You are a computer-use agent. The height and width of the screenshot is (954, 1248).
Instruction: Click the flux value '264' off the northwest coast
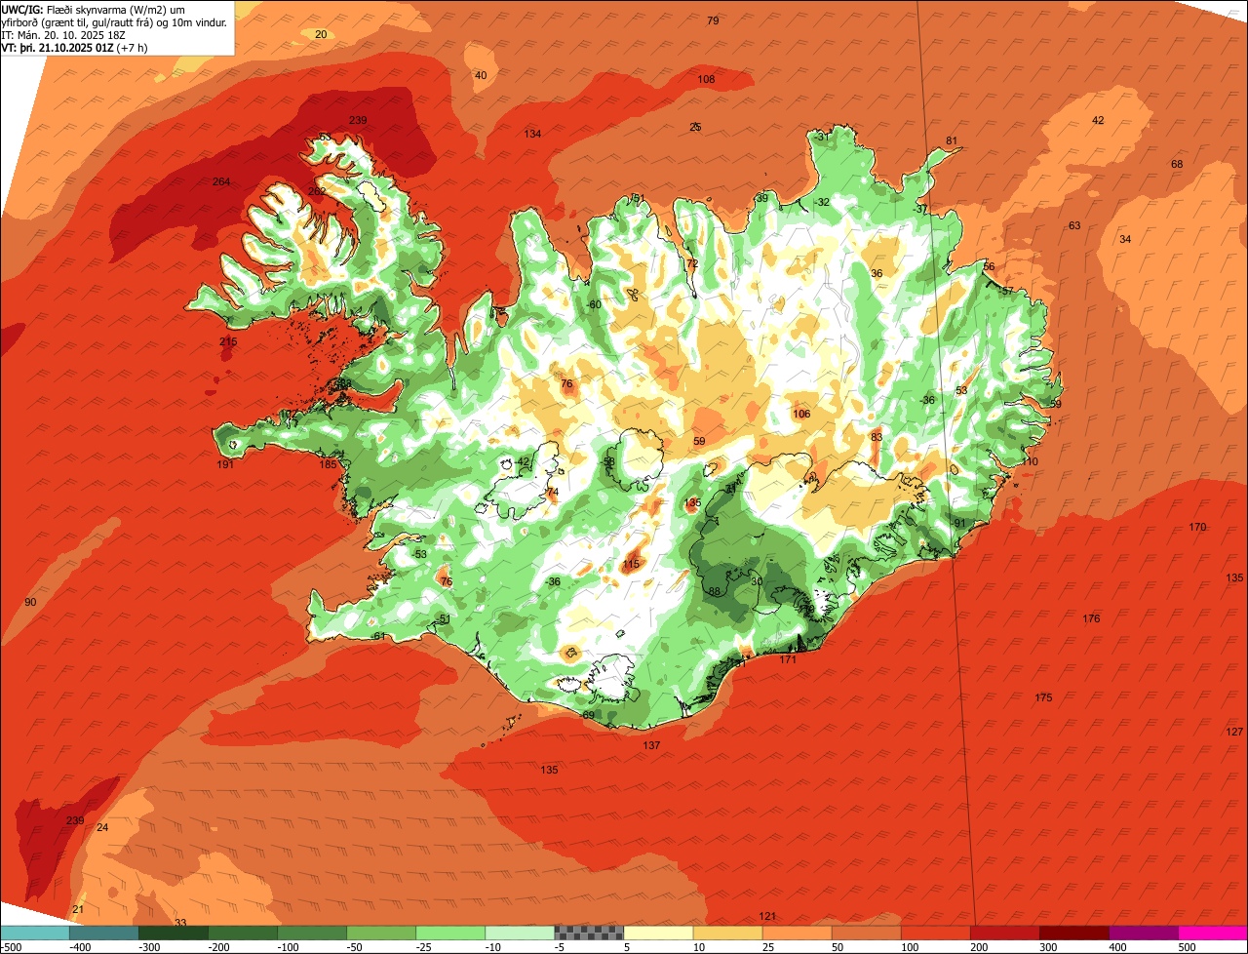pos(221,182)
